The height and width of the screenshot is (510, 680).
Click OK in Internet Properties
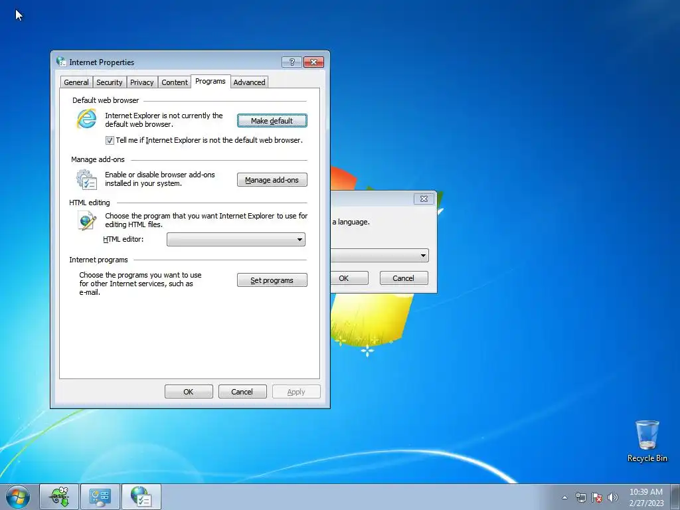tap(189, 392)
